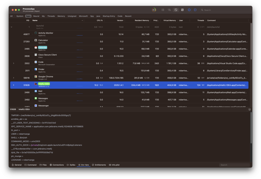This screenshot has height=179, width=261.
Task: Sort by the PID column header
Action: pos(28,20)
